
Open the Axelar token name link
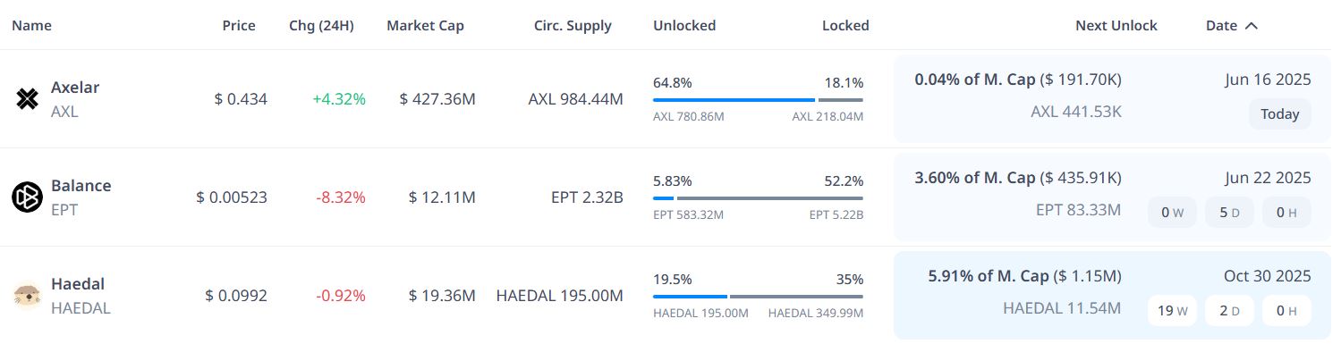pos(75,88)
